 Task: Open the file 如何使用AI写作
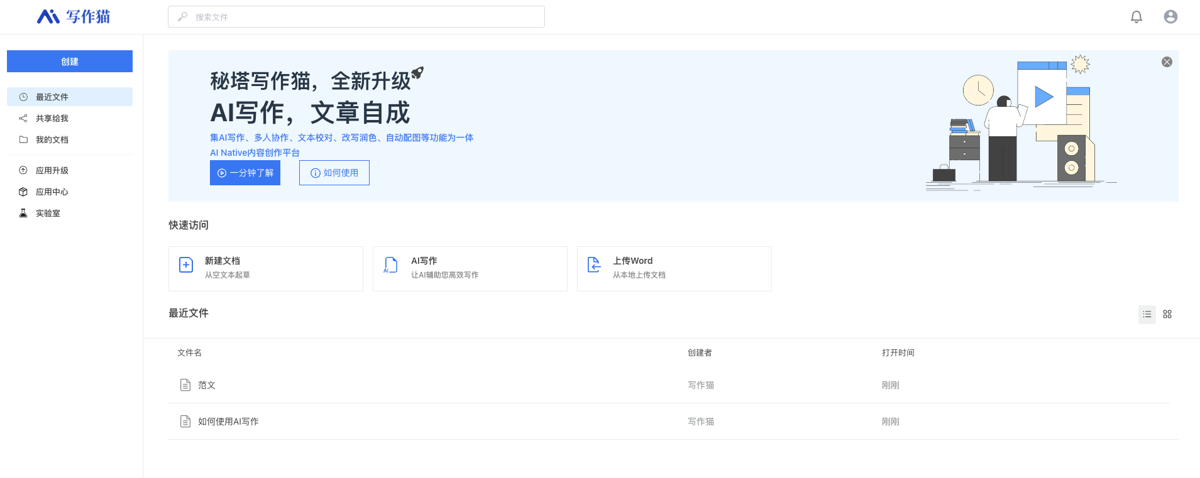pos(228,421)
